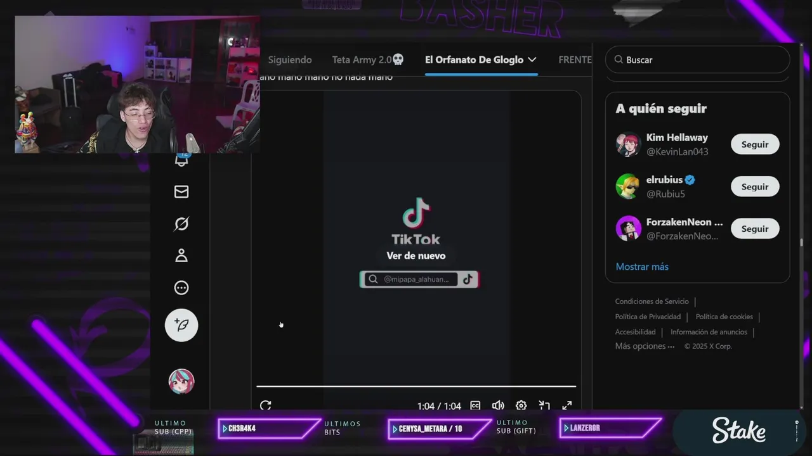Click CENYSA_METARA / 10 bits label
The width and height of the screenshot is (812, 456).
(430, 429)
